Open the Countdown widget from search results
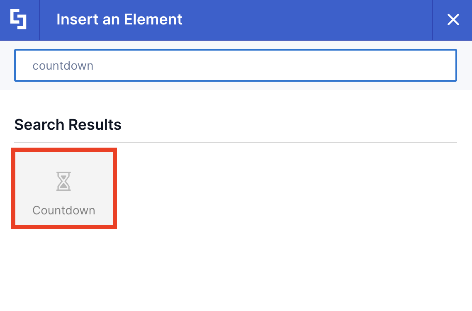472x311 pixels. coord(64,188)
